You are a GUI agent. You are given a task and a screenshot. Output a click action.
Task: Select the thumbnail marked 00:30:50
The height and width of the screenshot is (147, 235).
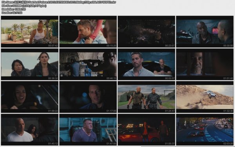pyautogui.click(x=205, y=31)
